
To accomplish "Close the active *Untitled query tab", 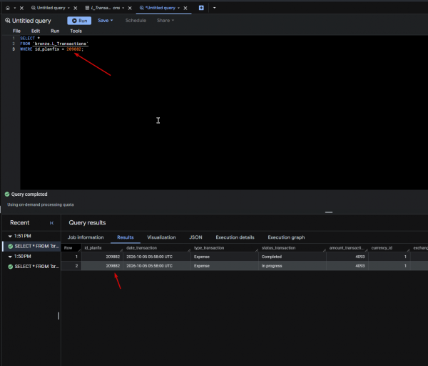I will coord(185,8).
